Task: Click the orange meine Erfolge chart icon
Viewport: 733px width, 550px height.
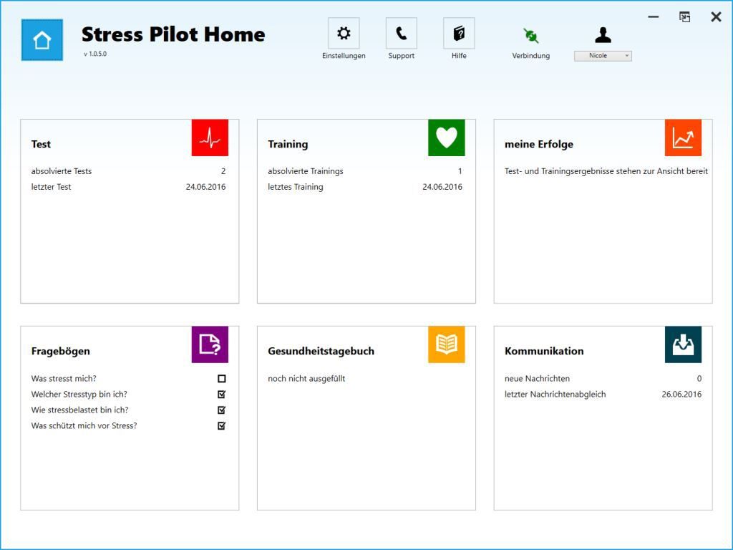Action: pos(683,137)
